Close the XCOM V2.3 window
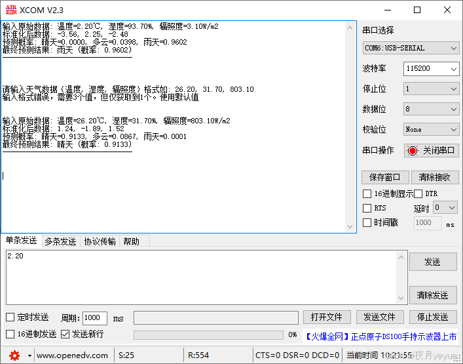This screenshot has width=463, height=364. (x=447, y=10)
